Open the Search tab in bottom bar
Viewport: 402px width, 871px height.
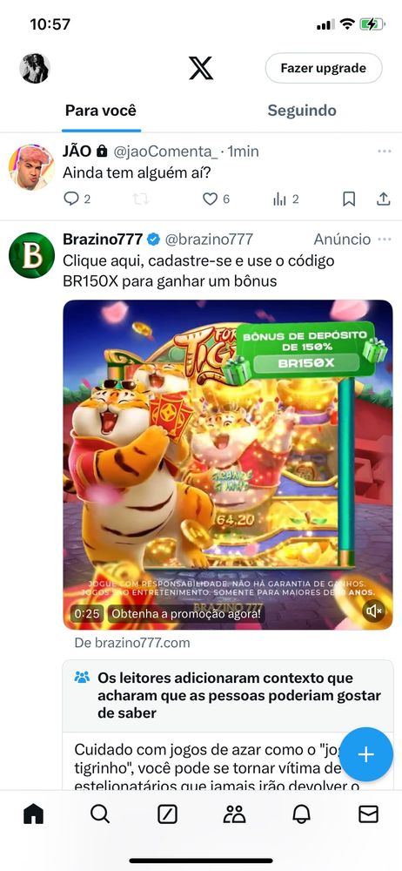click(100, 814)
